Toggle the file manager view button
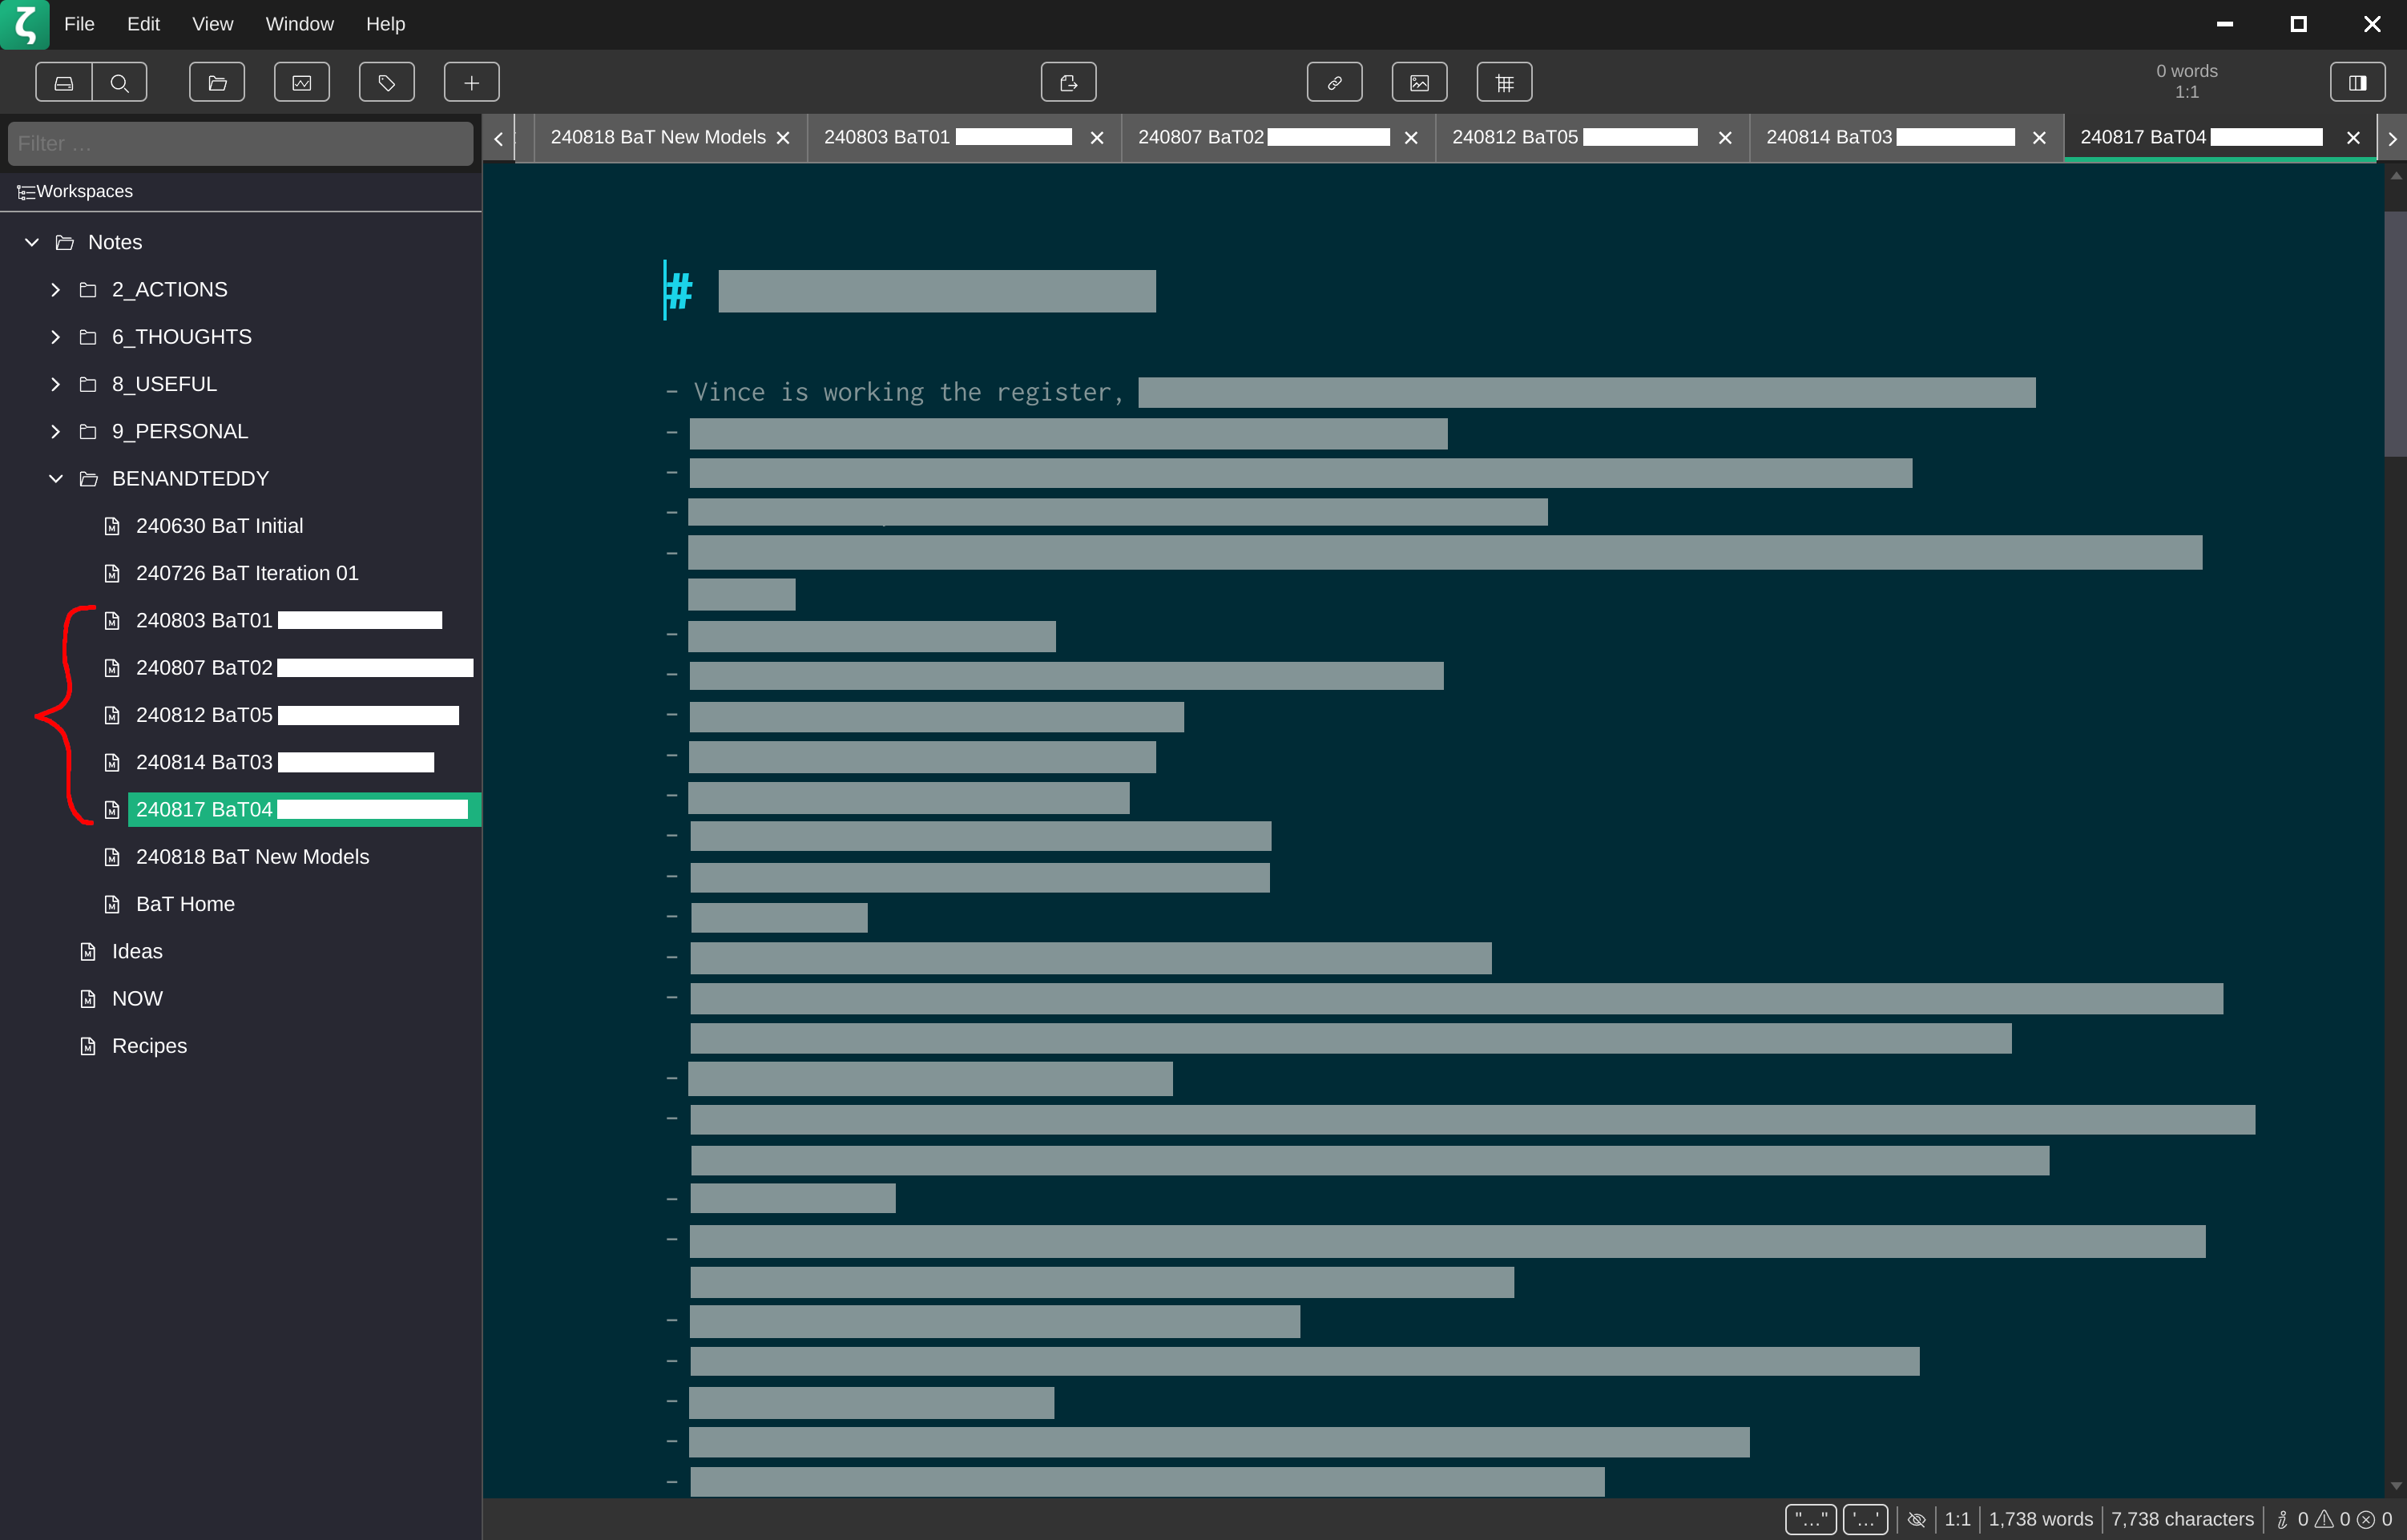The width and height of the screenshot is (2407, 1540). pos(64,82)
